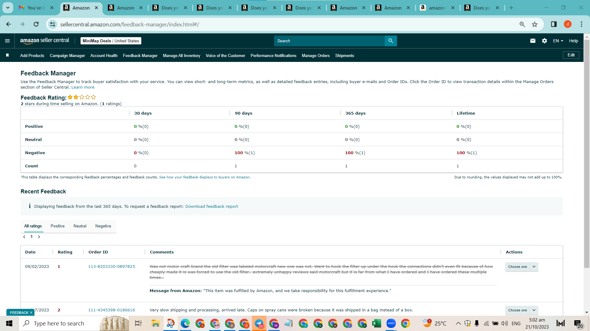Go to previous feedback page
This screenshot has width=590, height=331.
[x=24, y=237]
